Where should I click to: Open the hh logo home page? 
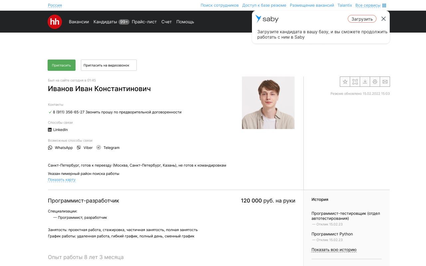(x=55, y=22)
